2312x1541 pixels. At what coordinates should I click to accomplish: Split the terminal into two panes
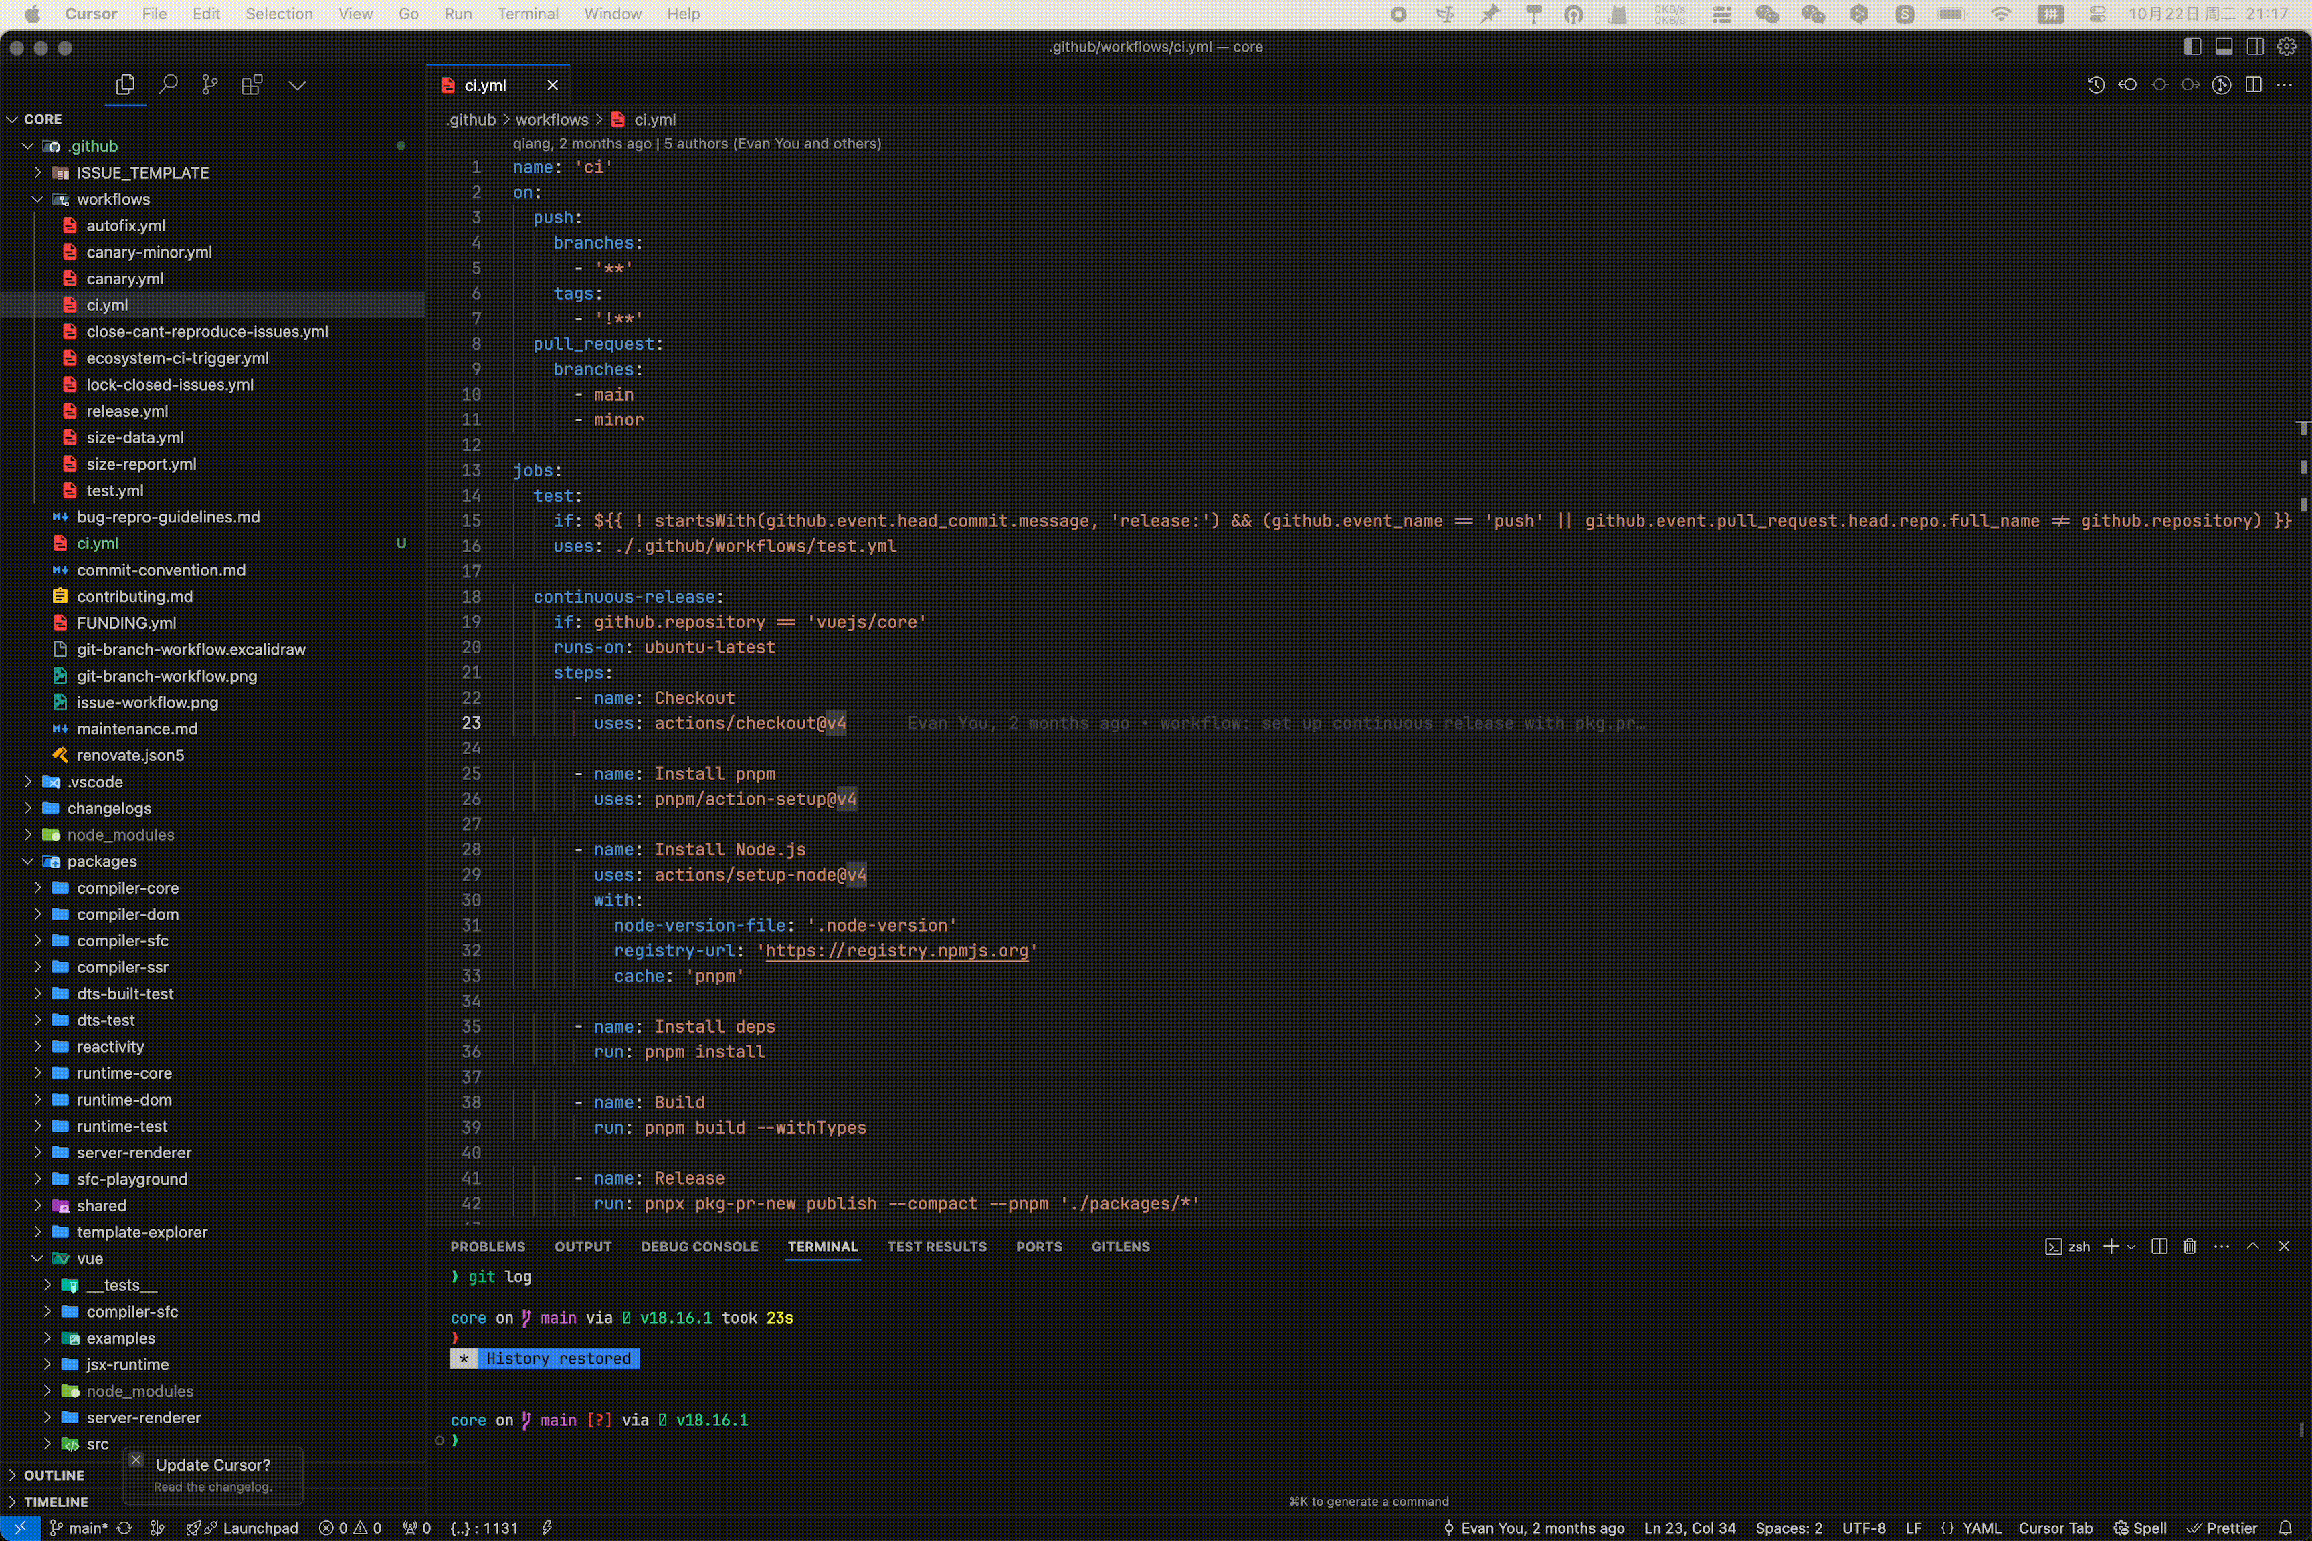point(2159,1246)
